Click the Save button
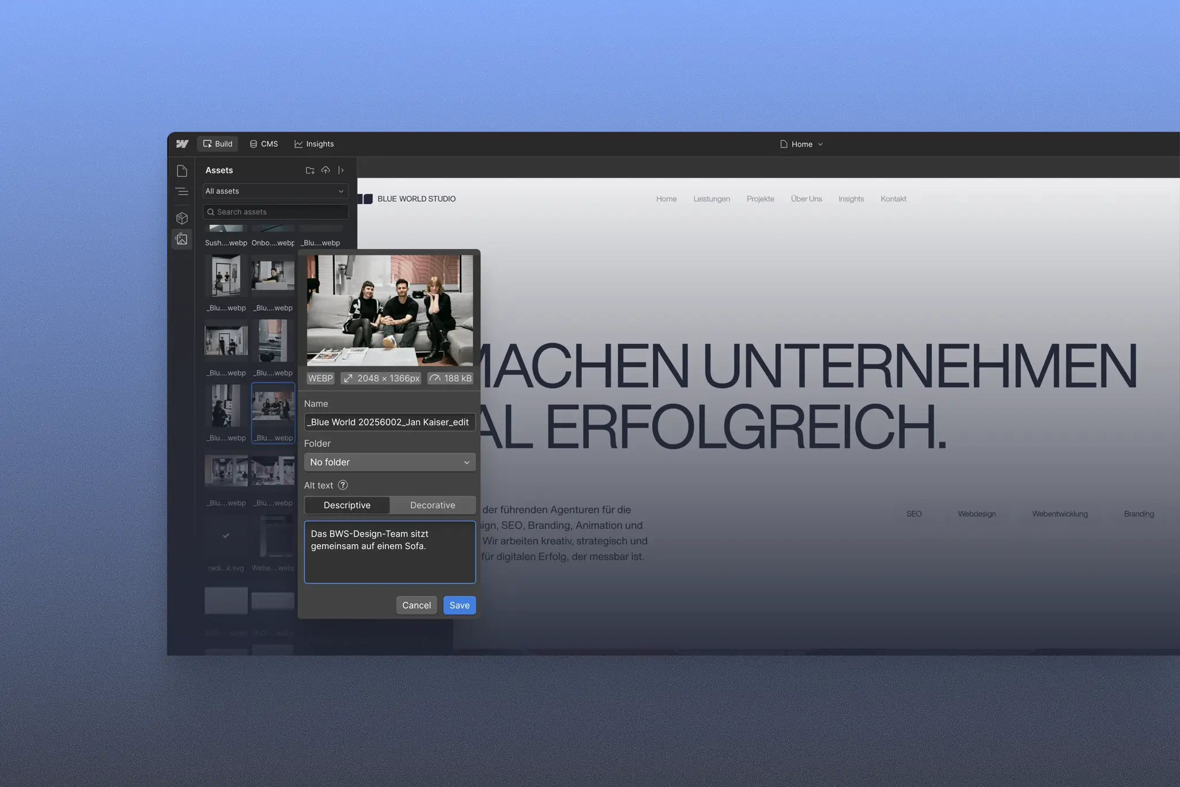 click(x=459, y=605)
